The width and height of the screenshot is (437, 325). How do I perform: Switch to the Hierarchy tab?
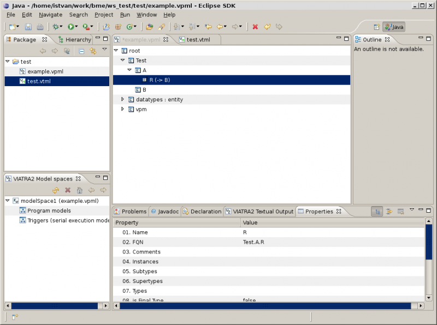pyautogui.click(x=75, y=39)
